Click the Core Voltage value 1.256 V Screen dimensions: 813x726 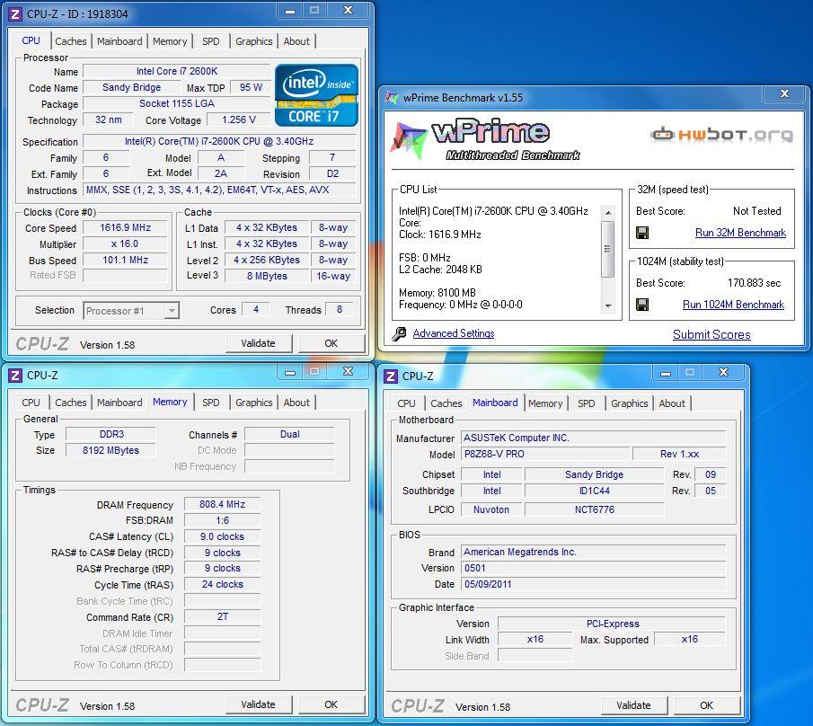[238, 120]
